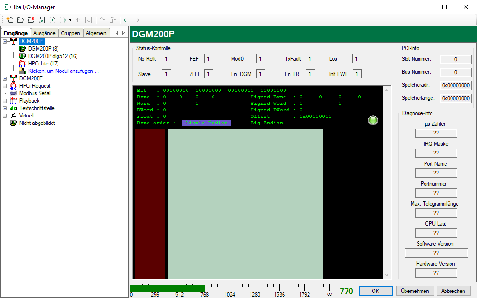
Task: Select Little-Endian byte order
Action: [x=206, y=123]
